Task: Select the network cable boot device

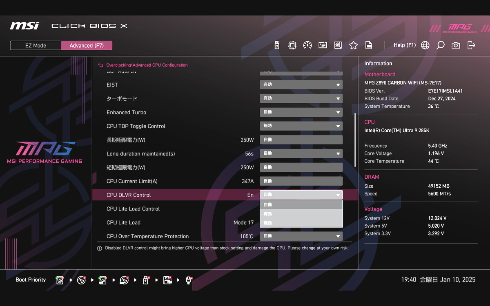Action: tap(189, 280)
